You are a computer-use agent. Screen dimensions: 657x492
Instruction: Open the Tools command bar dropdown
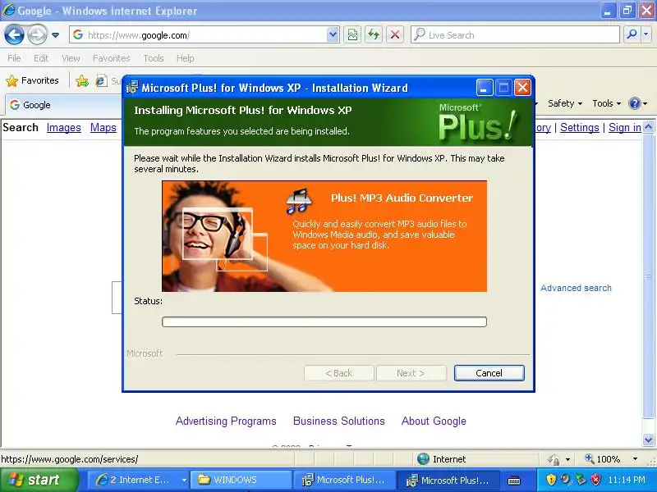click(x=606, y=103)
